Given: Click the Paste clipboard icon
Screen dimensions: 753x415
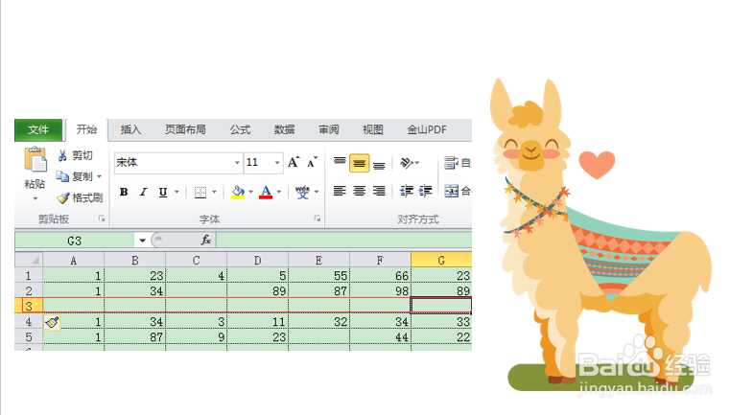Looking at the screenshot, I should [35, 160].
